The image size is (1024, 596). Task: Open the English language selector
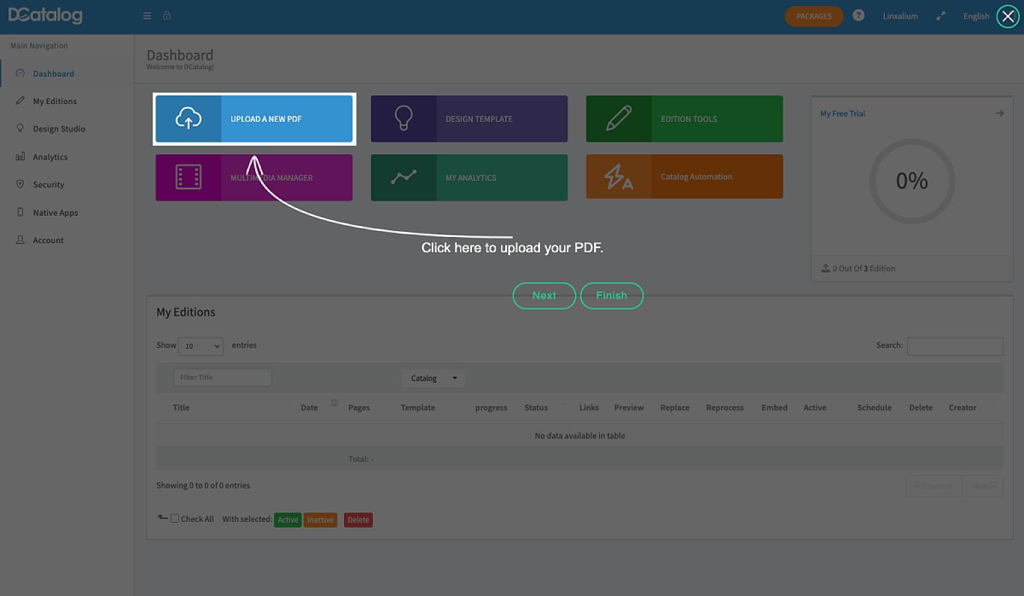click(x=976, y=16)
